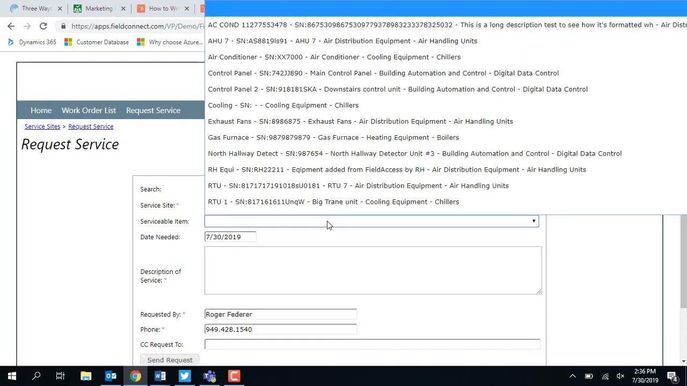Choose Control Panel 2 Downstairs option
The image size is (687, 386).
click(446, 89)
